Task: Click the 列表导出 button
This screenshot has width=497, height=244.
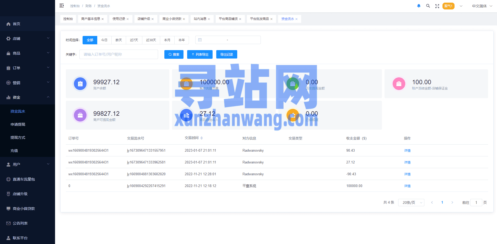Action: coord(200,55)
